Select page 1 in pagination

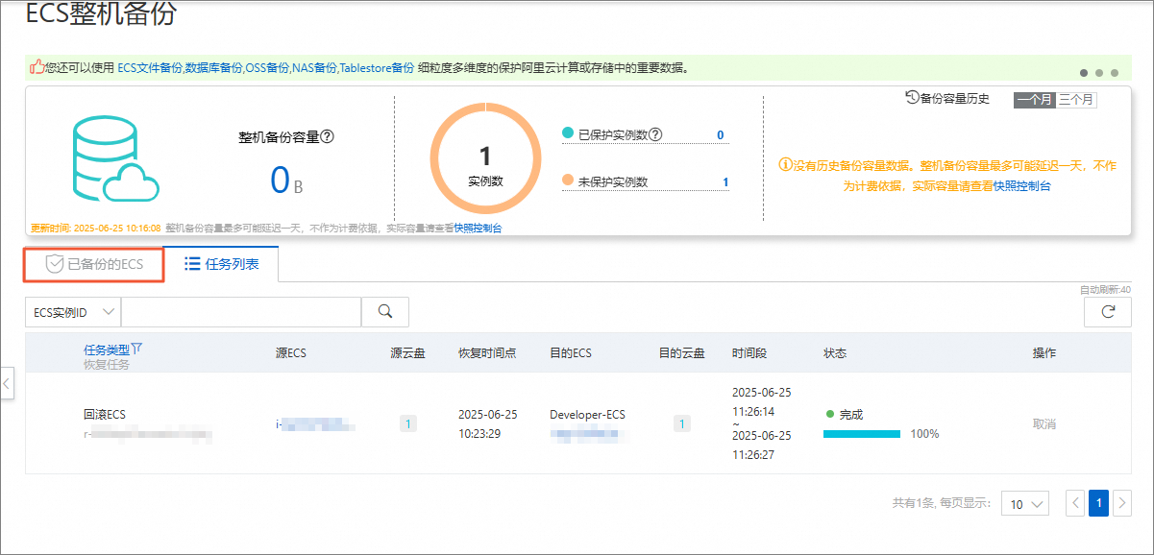pyautogui.click(x=1099, y=503)
